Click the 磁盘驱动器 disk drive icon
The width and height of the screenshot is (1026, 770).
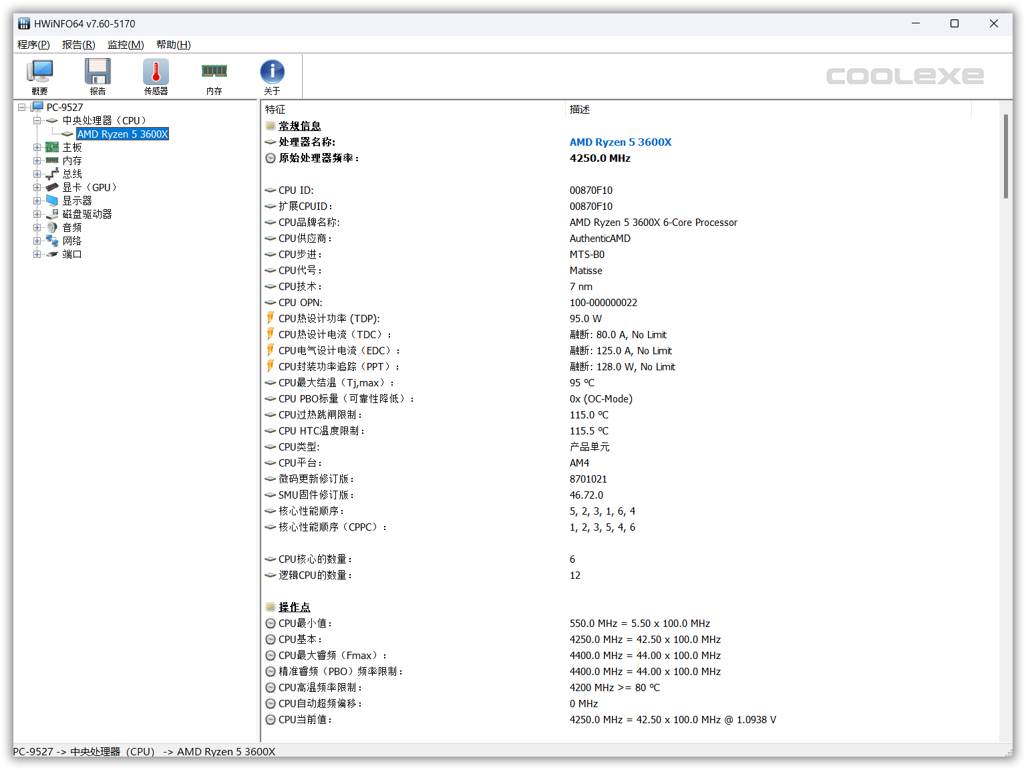click(51, 214)
